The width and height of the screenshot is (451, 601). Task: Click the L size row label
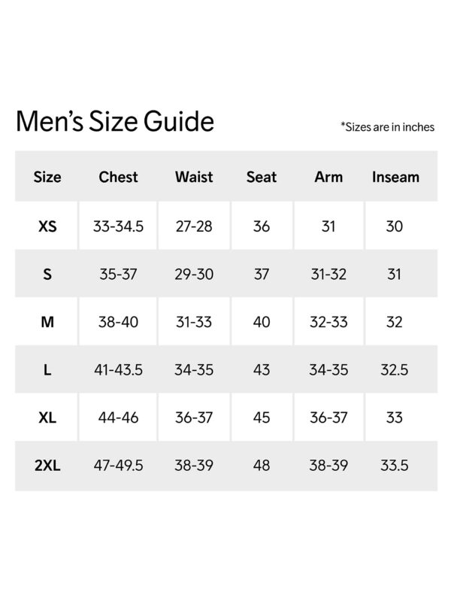tap(47, 370)
